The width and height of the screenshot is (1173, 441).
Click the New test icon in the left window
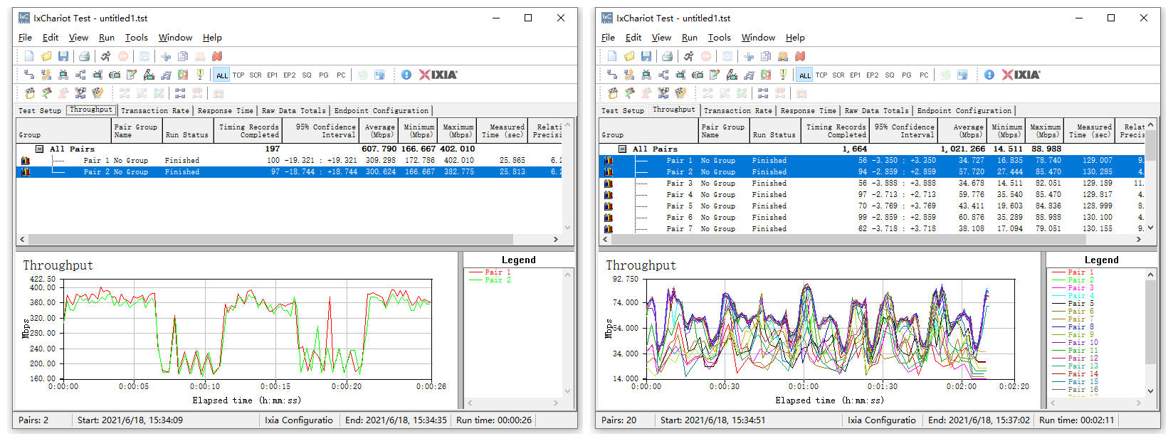click(29, 56)
